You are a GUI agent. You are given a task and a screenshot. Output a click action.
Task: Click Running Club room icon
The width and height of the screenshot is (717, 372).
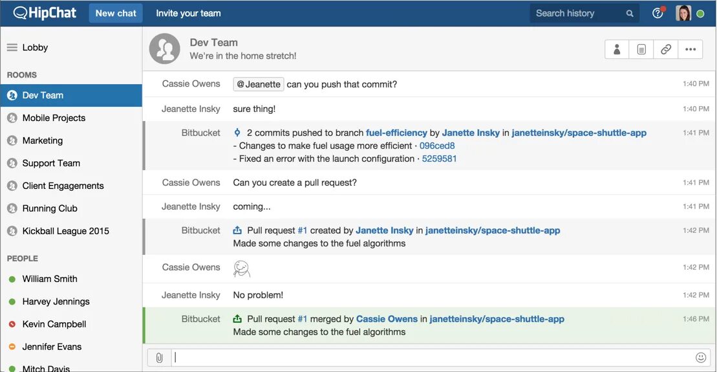coord(12,208)
